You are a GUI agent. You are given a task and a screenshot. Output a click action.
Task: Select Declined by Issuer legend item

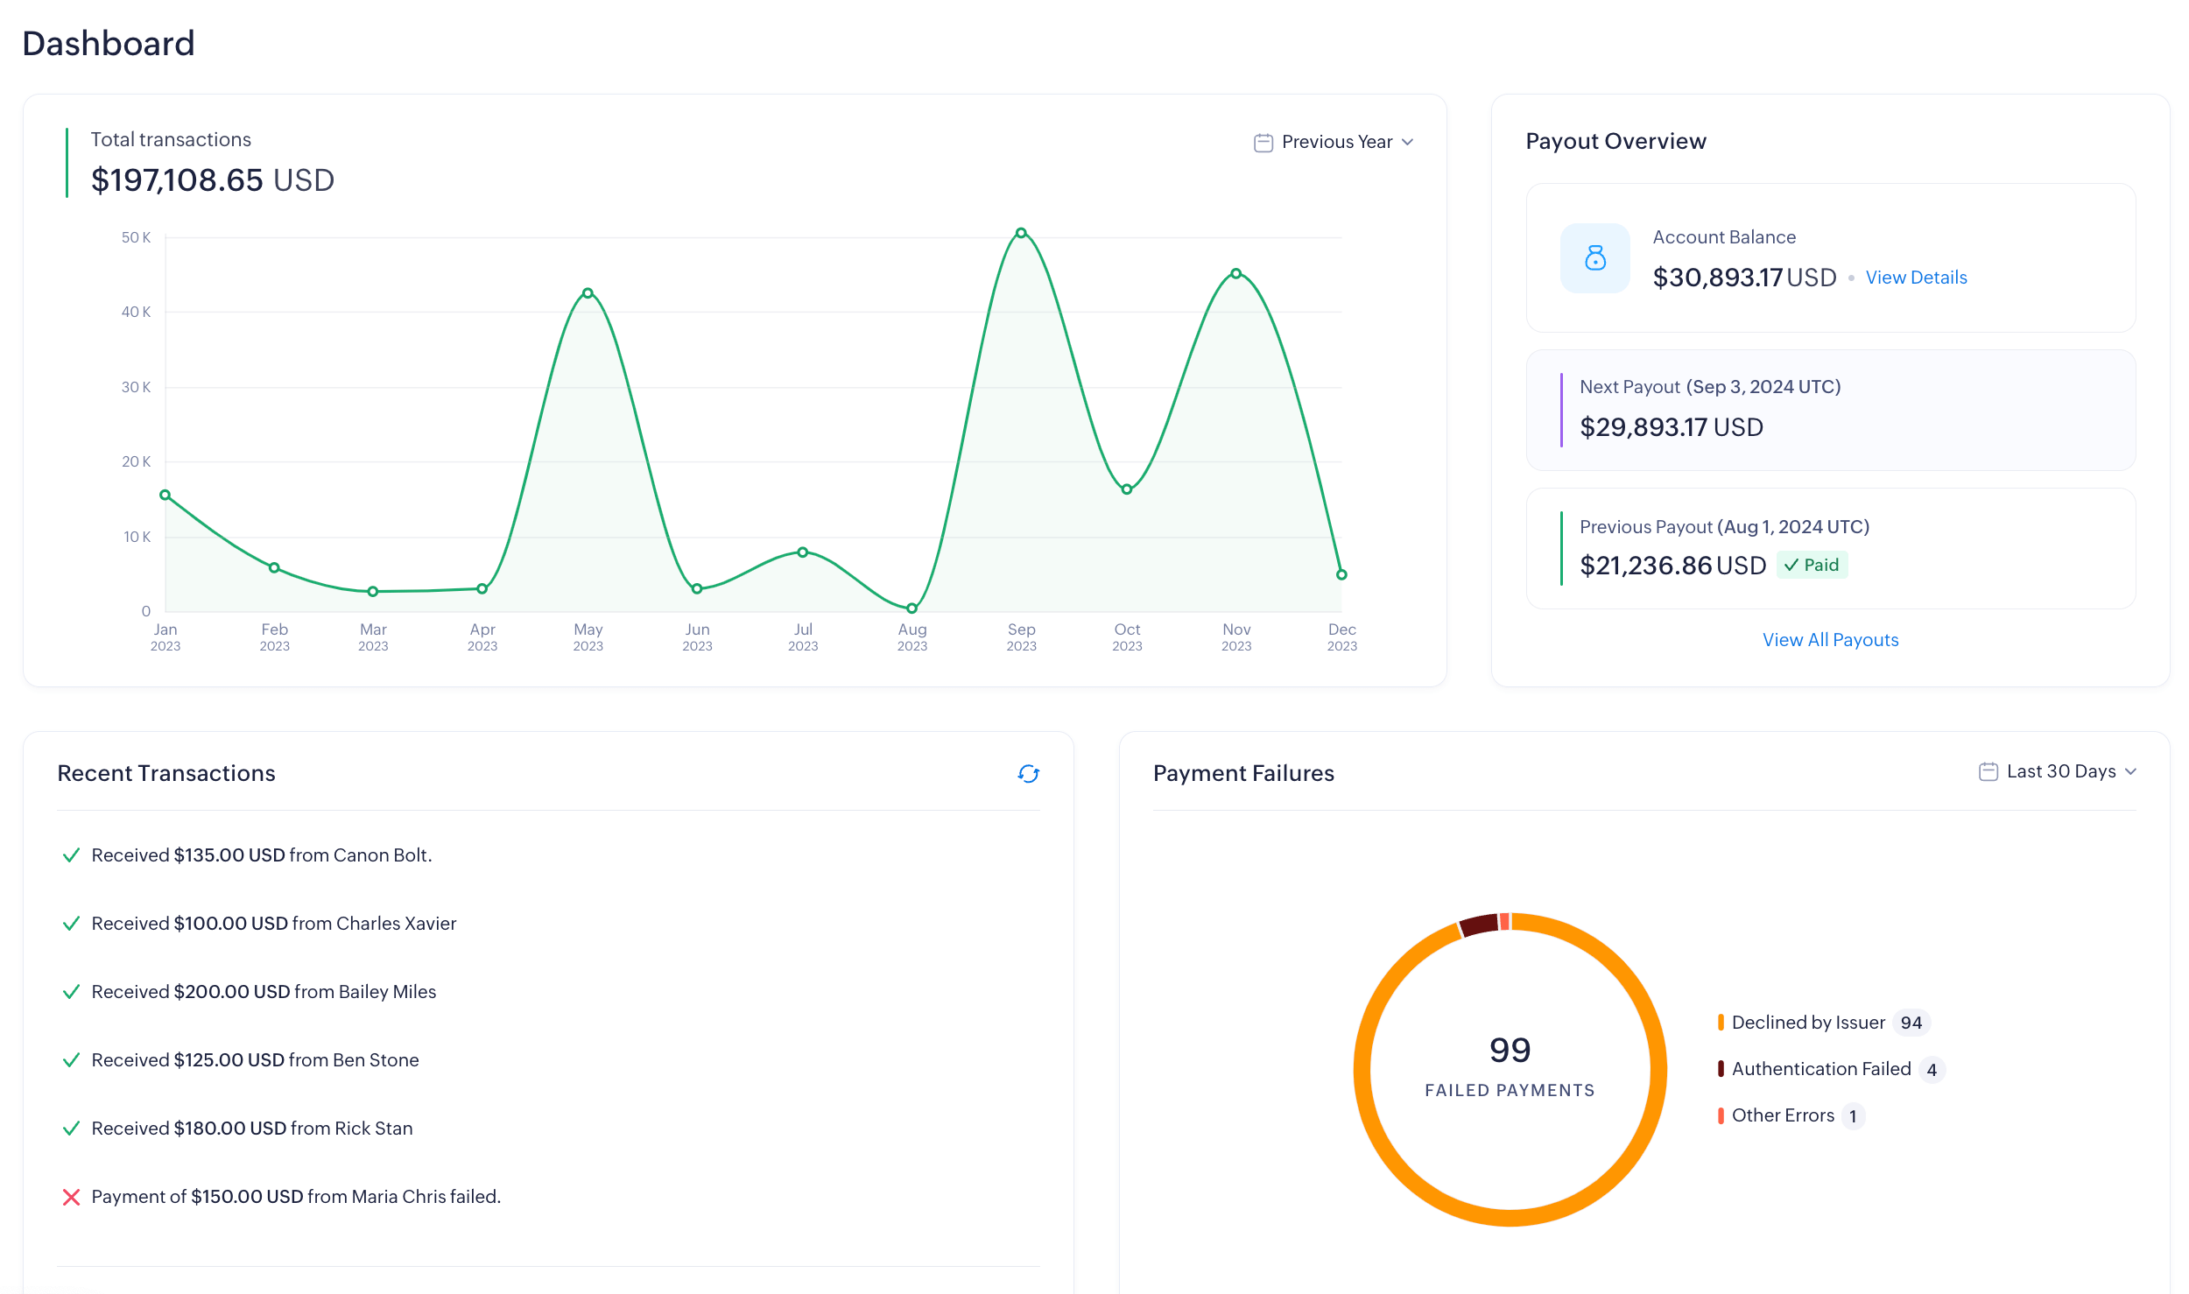(1807, 1023)
